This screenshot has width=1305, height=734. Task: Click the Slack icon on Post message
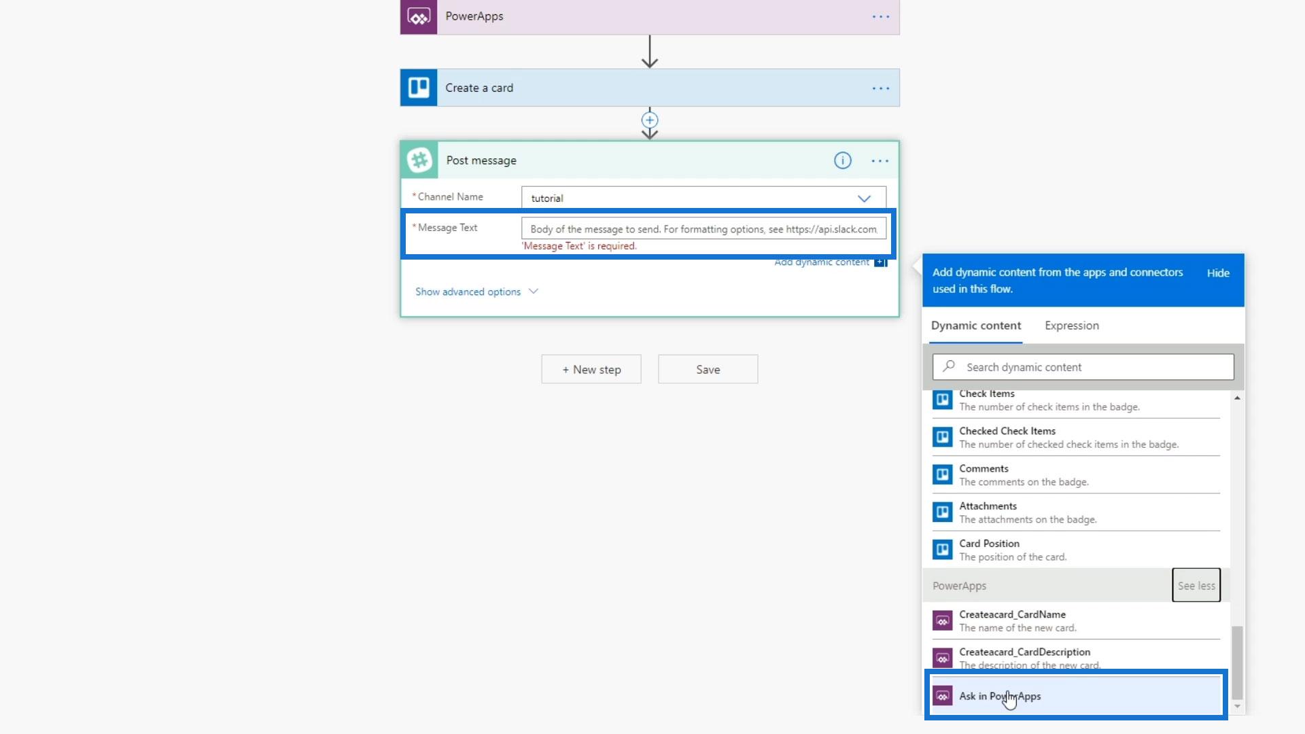419,160
